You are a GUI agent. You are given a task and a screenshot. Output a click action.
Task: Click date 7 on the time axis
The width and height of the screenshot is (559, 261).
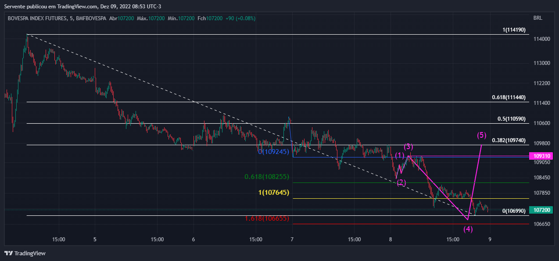[292, 240]
